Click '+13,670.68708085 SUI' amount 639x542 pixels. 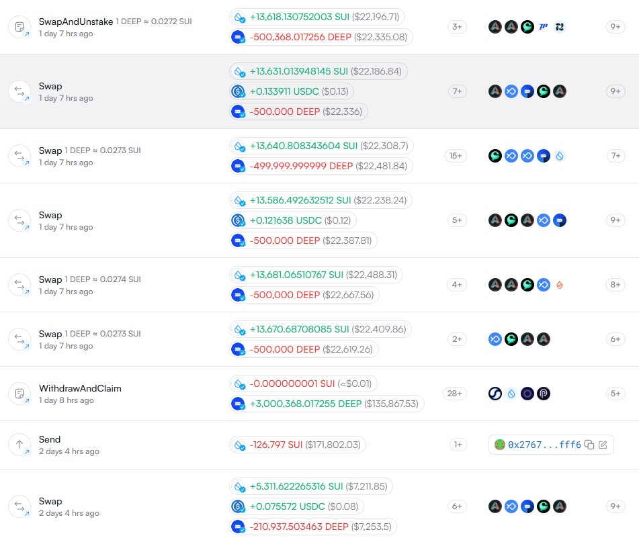pyautogui.click(x=300, y=330)
